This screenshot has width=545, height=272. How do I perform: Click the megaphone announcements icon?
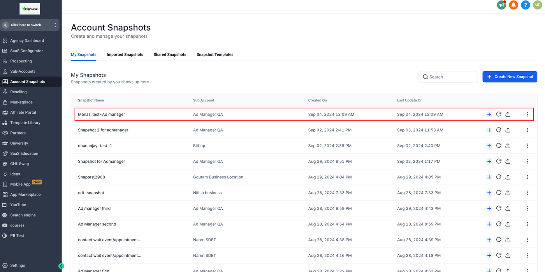pos(501,5)
